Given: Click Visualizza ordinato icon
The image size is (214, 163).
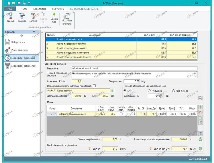Looking at the screenshot, I should [x=67, y=15].
